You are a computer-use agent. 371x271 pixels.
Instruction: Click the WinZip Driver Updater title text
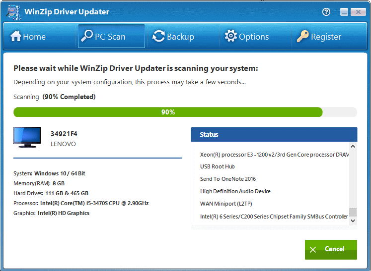click(x=67, y=11)
